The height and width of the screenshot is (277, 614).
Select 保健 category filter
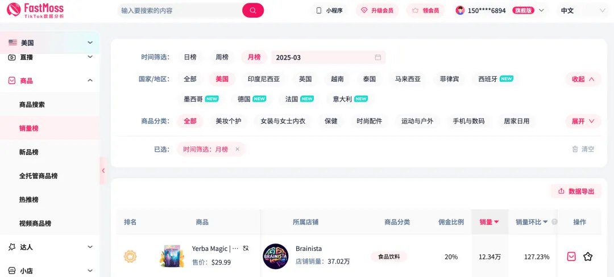(x=331, y=121)
